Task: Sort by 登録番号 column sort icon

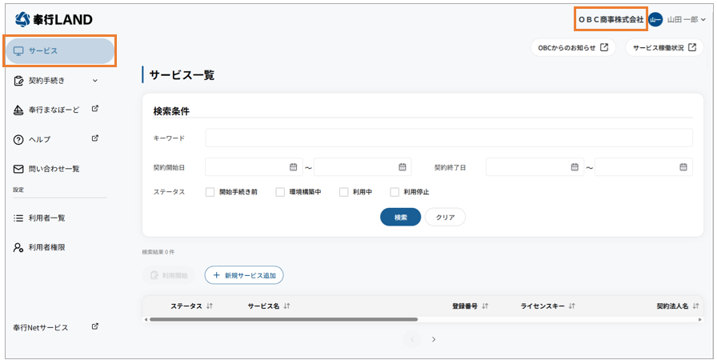Action: (x=485, y=306)
